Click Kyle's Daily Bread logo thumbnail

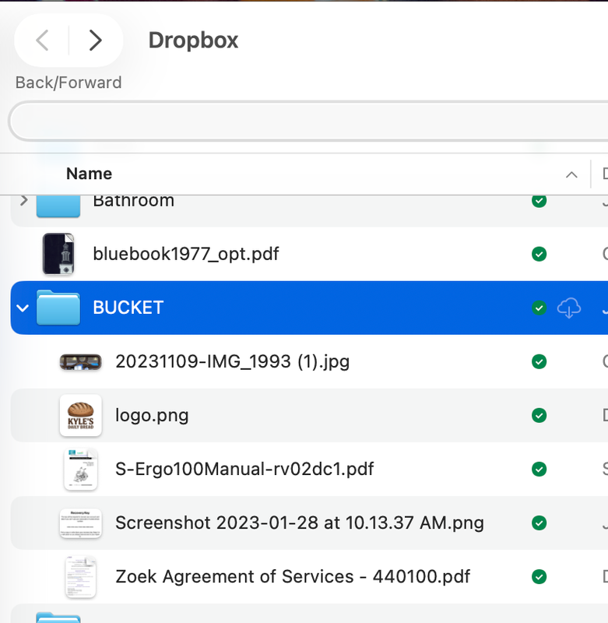coord(80,416)
